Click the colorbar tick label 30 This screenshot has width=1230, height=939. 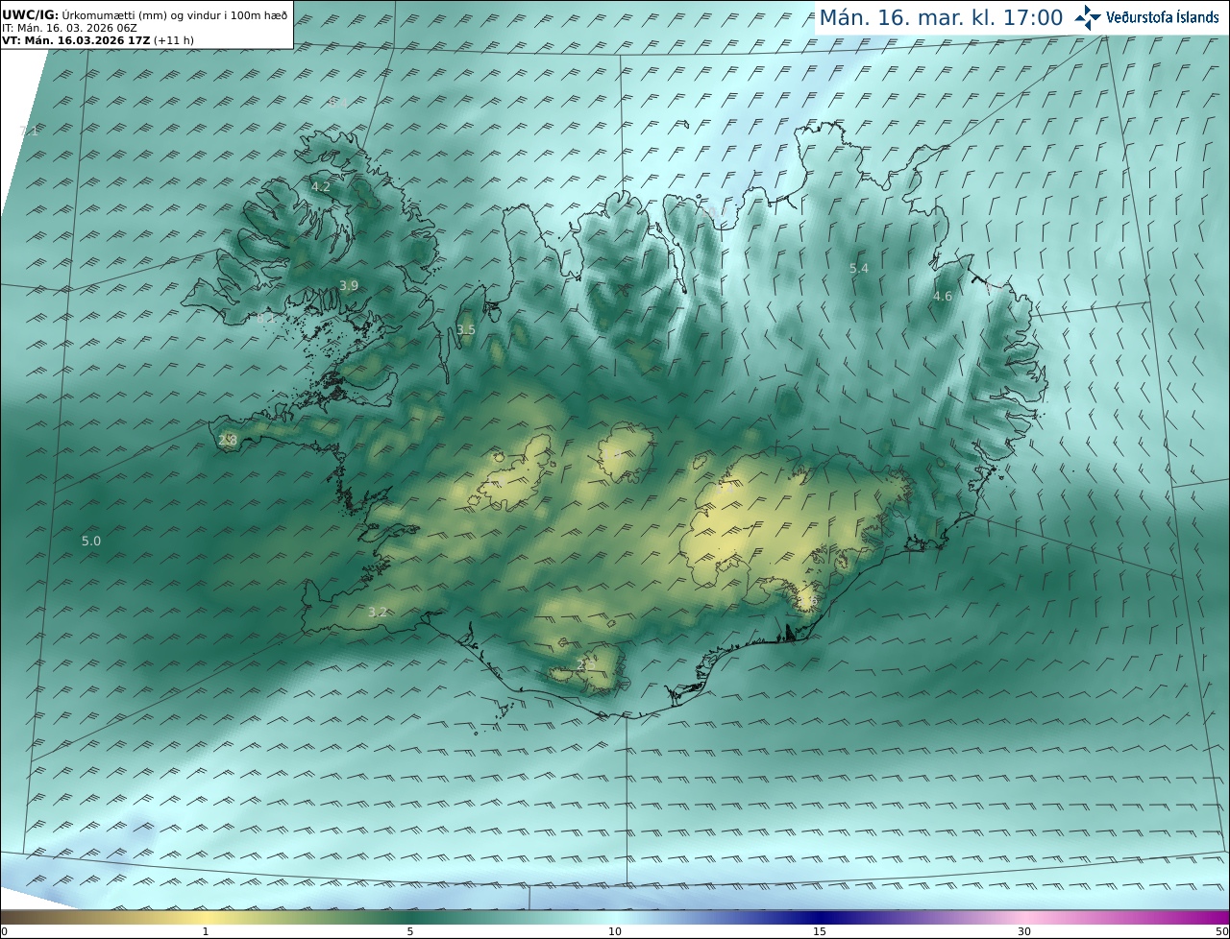pyautogui.click(x=1024, y=931)
